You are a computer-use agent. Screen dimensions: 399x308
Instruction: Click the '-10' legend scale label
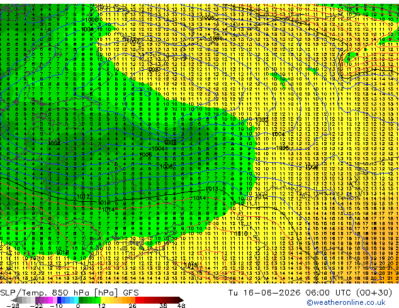[x=56, y=305]
